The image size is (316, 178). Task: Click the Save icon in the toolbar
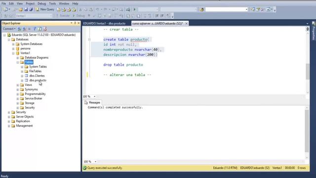[26, 9]
